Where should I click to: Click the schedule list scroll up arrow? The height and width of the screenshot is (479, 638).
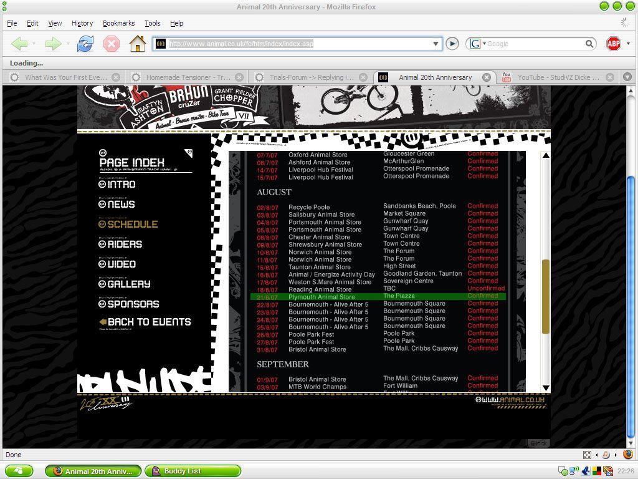tap(546, 155)
